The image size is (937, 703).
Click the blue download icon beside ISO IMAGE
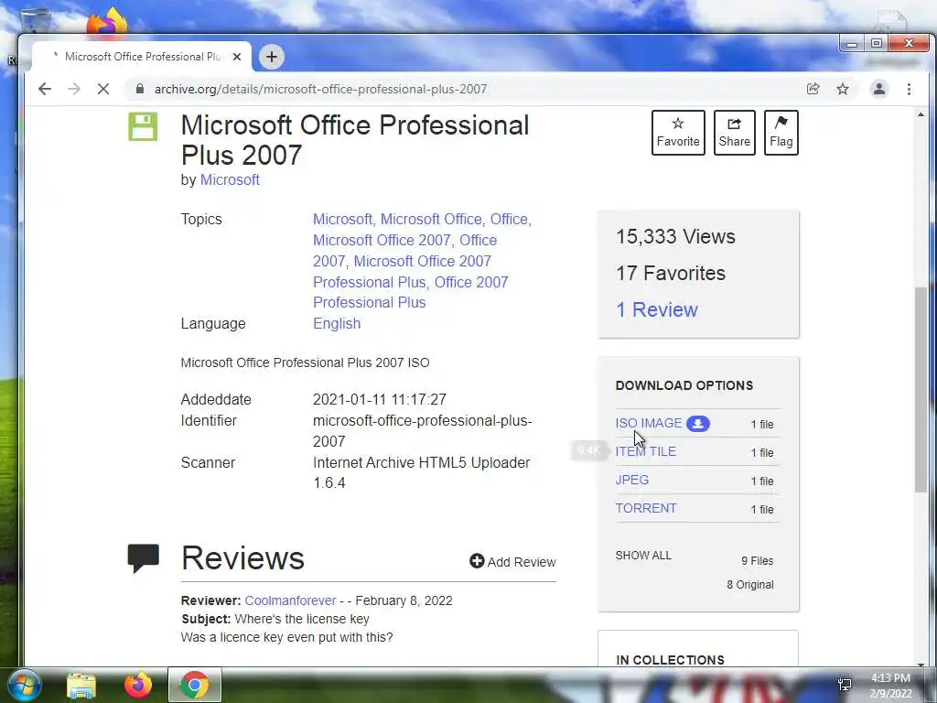[x=698, y=423]
